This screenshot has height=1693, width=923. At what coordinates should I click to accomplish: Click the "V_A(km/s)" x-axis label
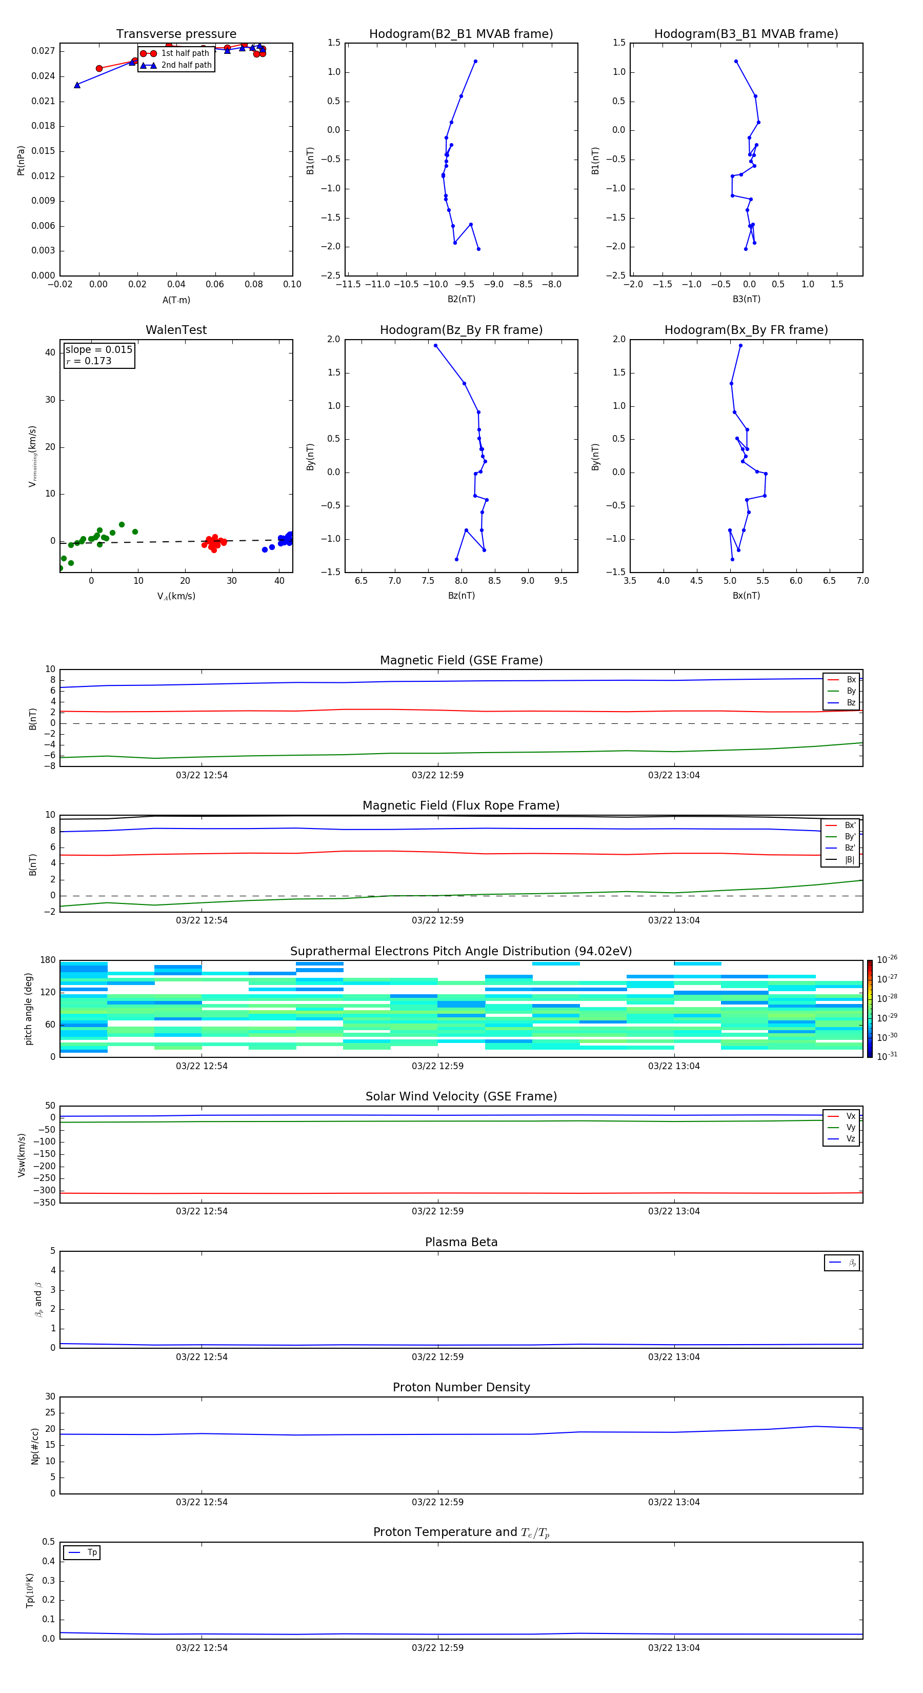point(176,596)
